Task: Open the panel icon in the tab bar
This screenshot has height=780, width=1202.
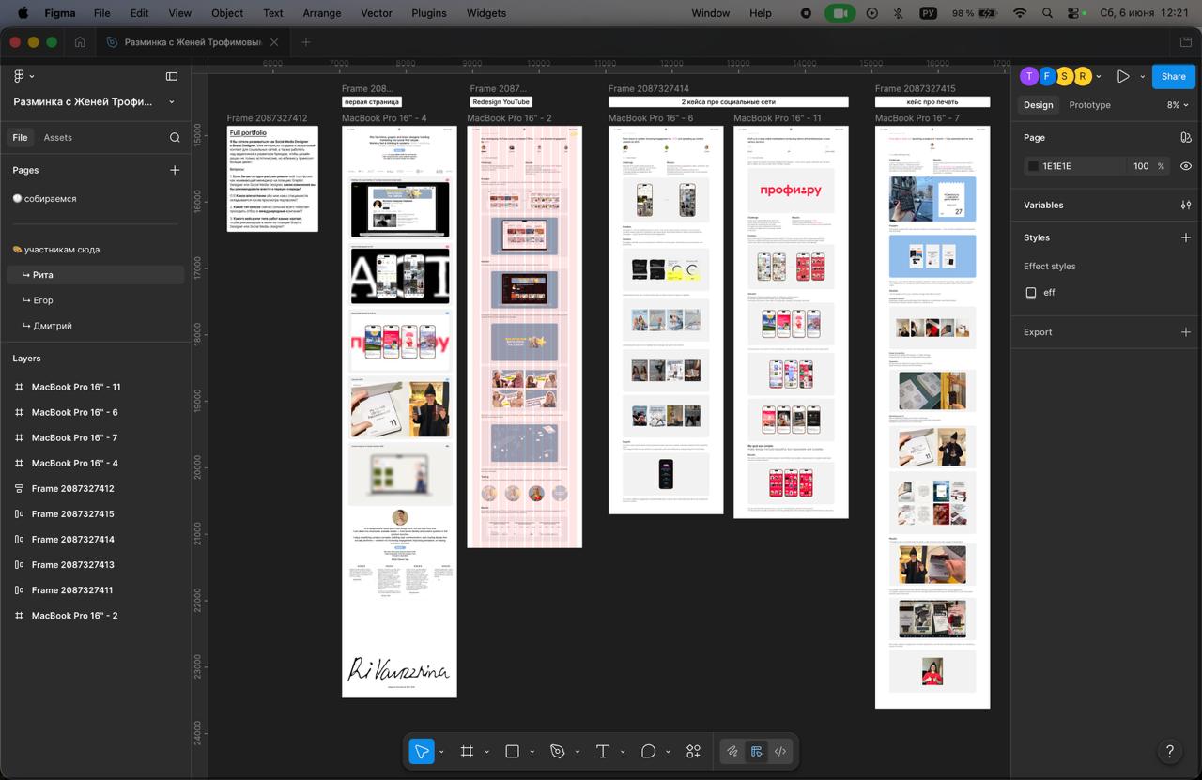Action: pos(1186,42)
